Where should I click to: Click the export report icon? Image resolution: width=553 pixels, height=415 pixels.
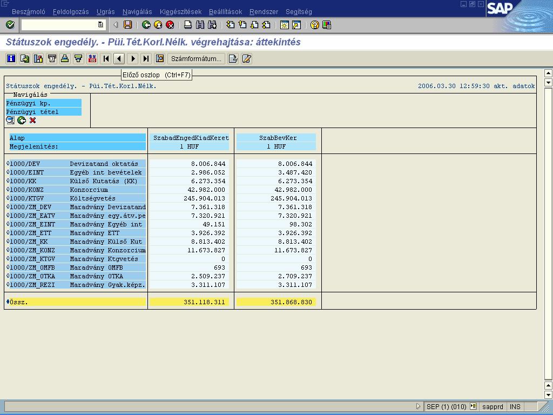[25, 58]
